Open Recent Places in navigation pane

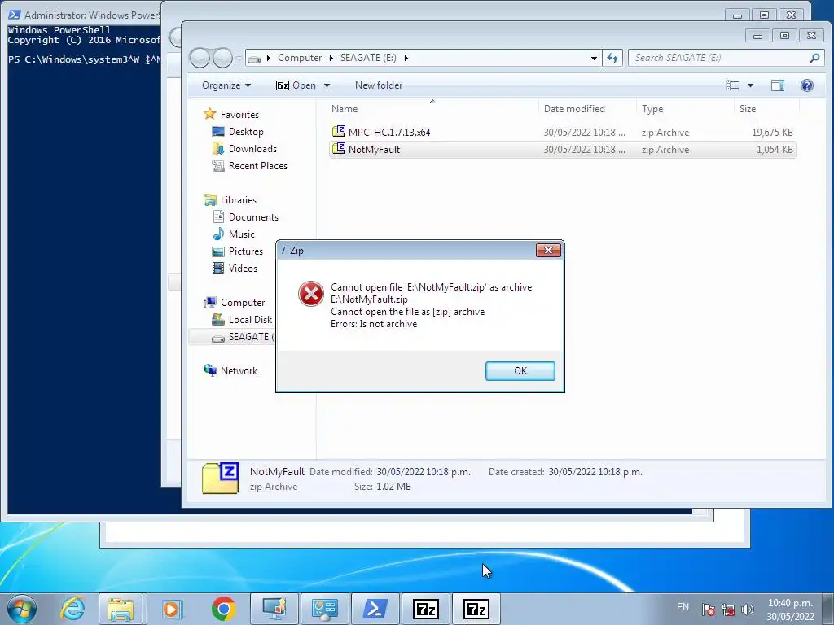click(257, 166)
